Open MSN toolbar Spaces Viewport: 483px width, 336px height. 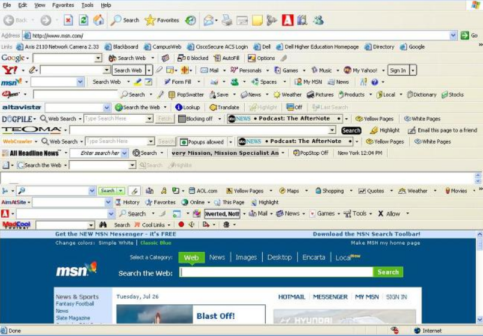click(x=265, y=82)
